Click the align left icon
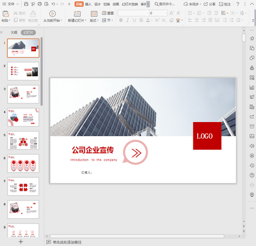Screen dimensions: 256x246 pos(190,20)
